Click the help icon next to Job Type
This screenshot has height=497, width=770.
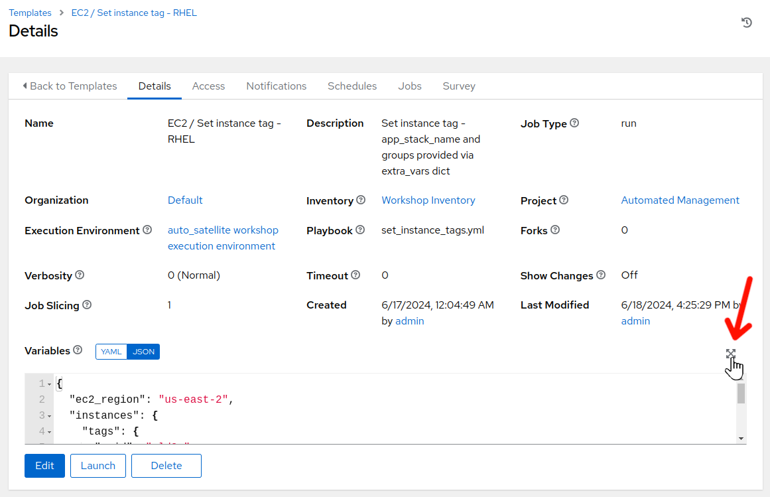point(574,123)
